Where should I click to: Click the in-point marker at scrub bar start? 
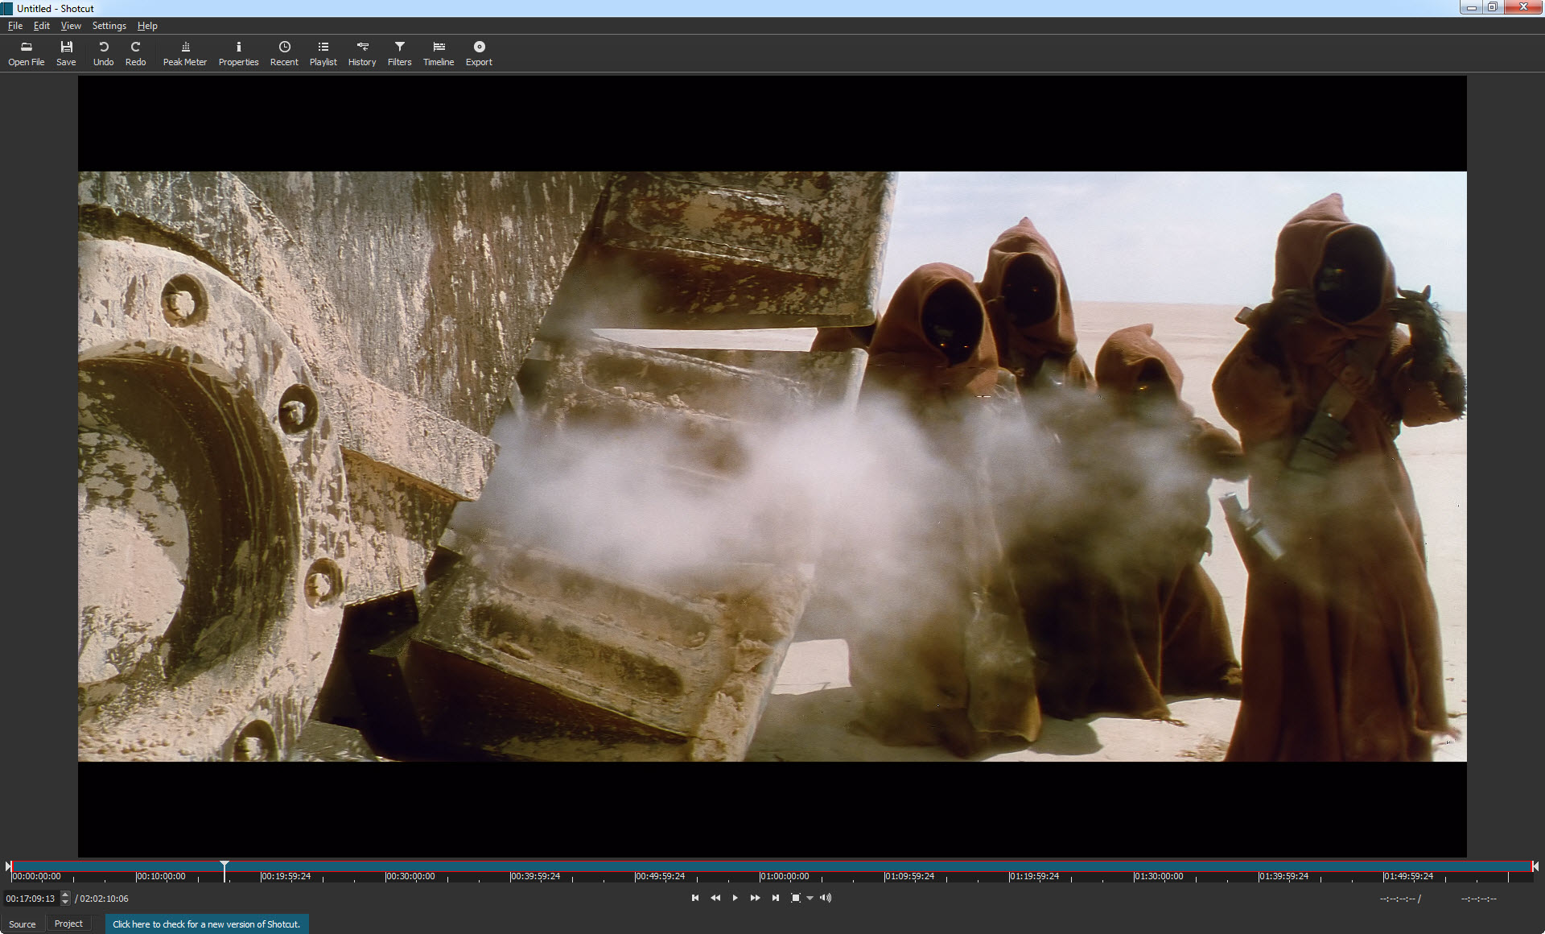(9, 866)
